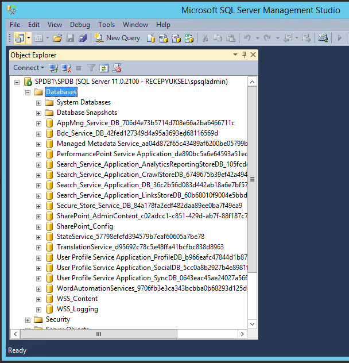Expand the Security folder node
Viewport: 349px width, 363px height.
pyautogui.click(x=28, y=320)
